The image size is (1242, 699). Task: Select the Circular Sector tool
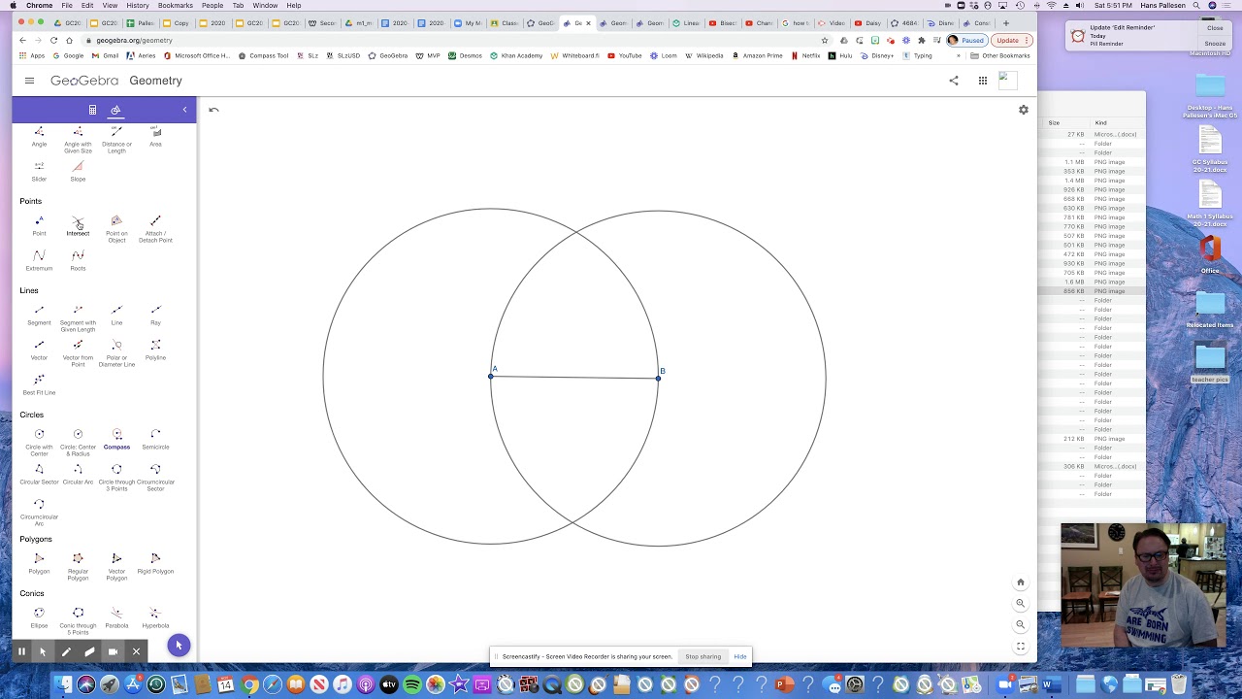(39, 475)
